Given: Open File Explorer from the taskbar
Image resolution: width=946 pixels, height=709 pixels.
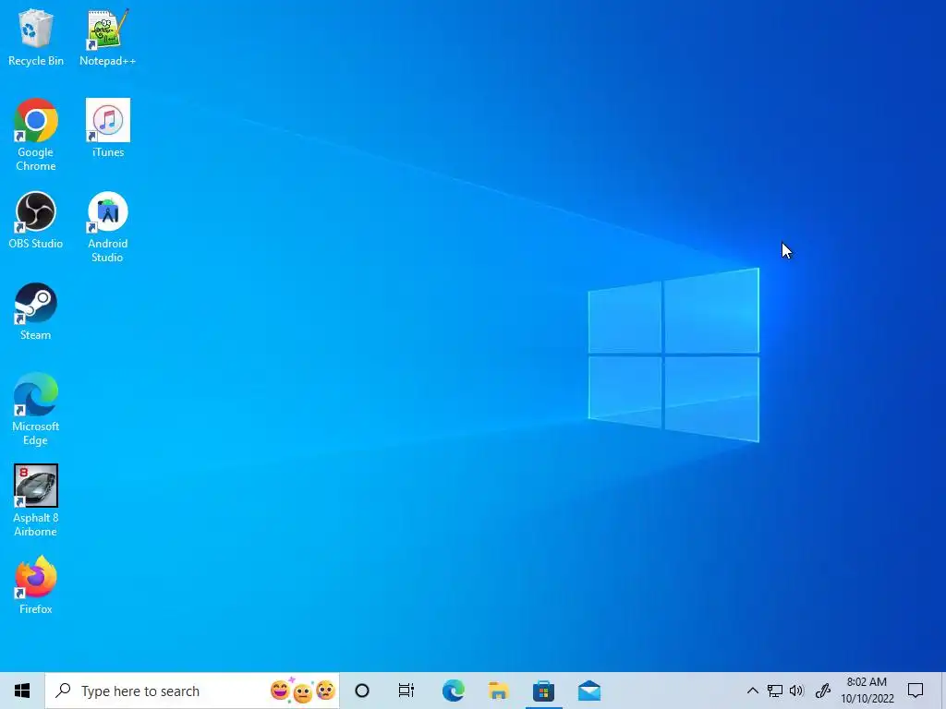Looking at the screenshot, I should tap(498, 691).
